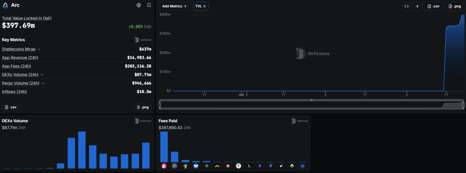Screen dimensions: 466x173
Task: Click the Inflows (24h) label
Action: pyautogui.click(x=14, y=92)
